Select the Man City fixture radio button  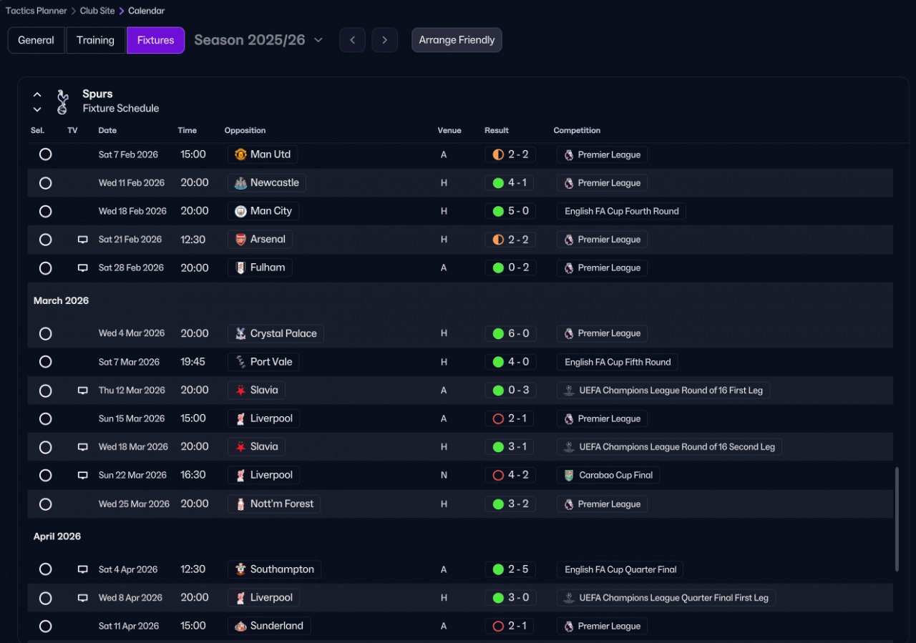[x=45, y=212]
